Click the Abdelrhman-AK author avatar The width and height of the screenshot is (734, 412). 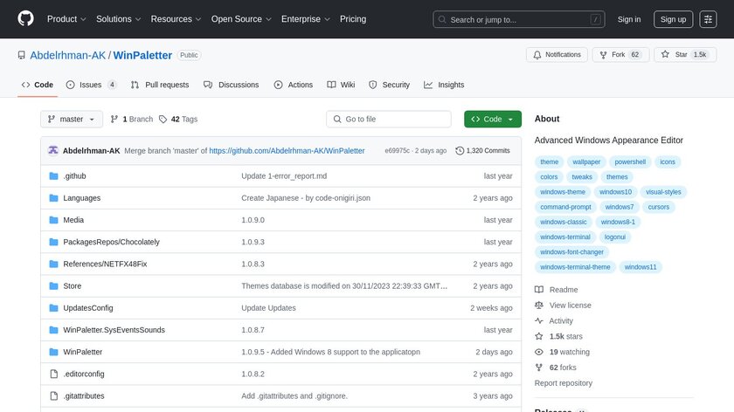53,150
